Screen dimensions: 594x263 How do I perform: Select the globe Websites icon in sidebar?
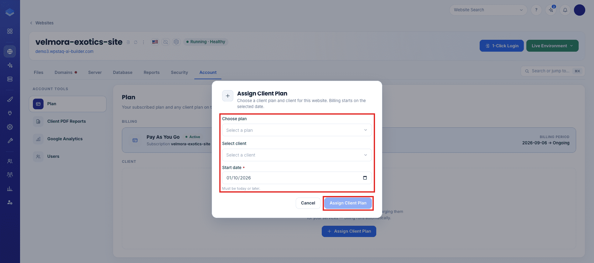[x=10, y=51]
